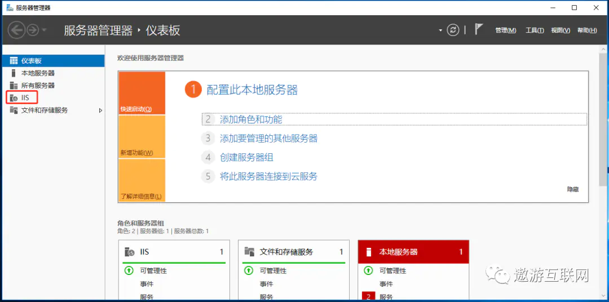Select the 快速启动(Q) tile
This screenshot has width=609, height=302.
142,93
